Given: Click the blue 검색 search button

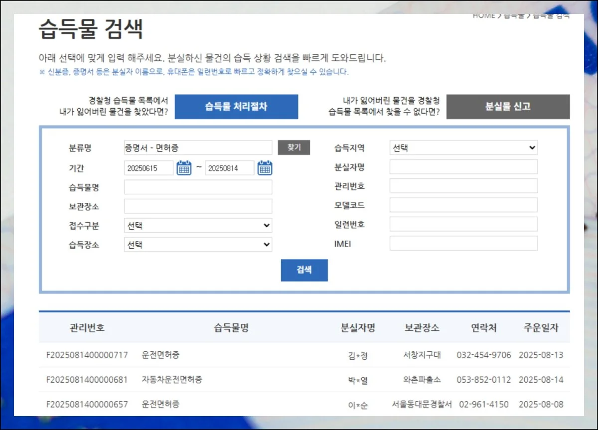Looking at the screenshot, I should coord(304,270).
